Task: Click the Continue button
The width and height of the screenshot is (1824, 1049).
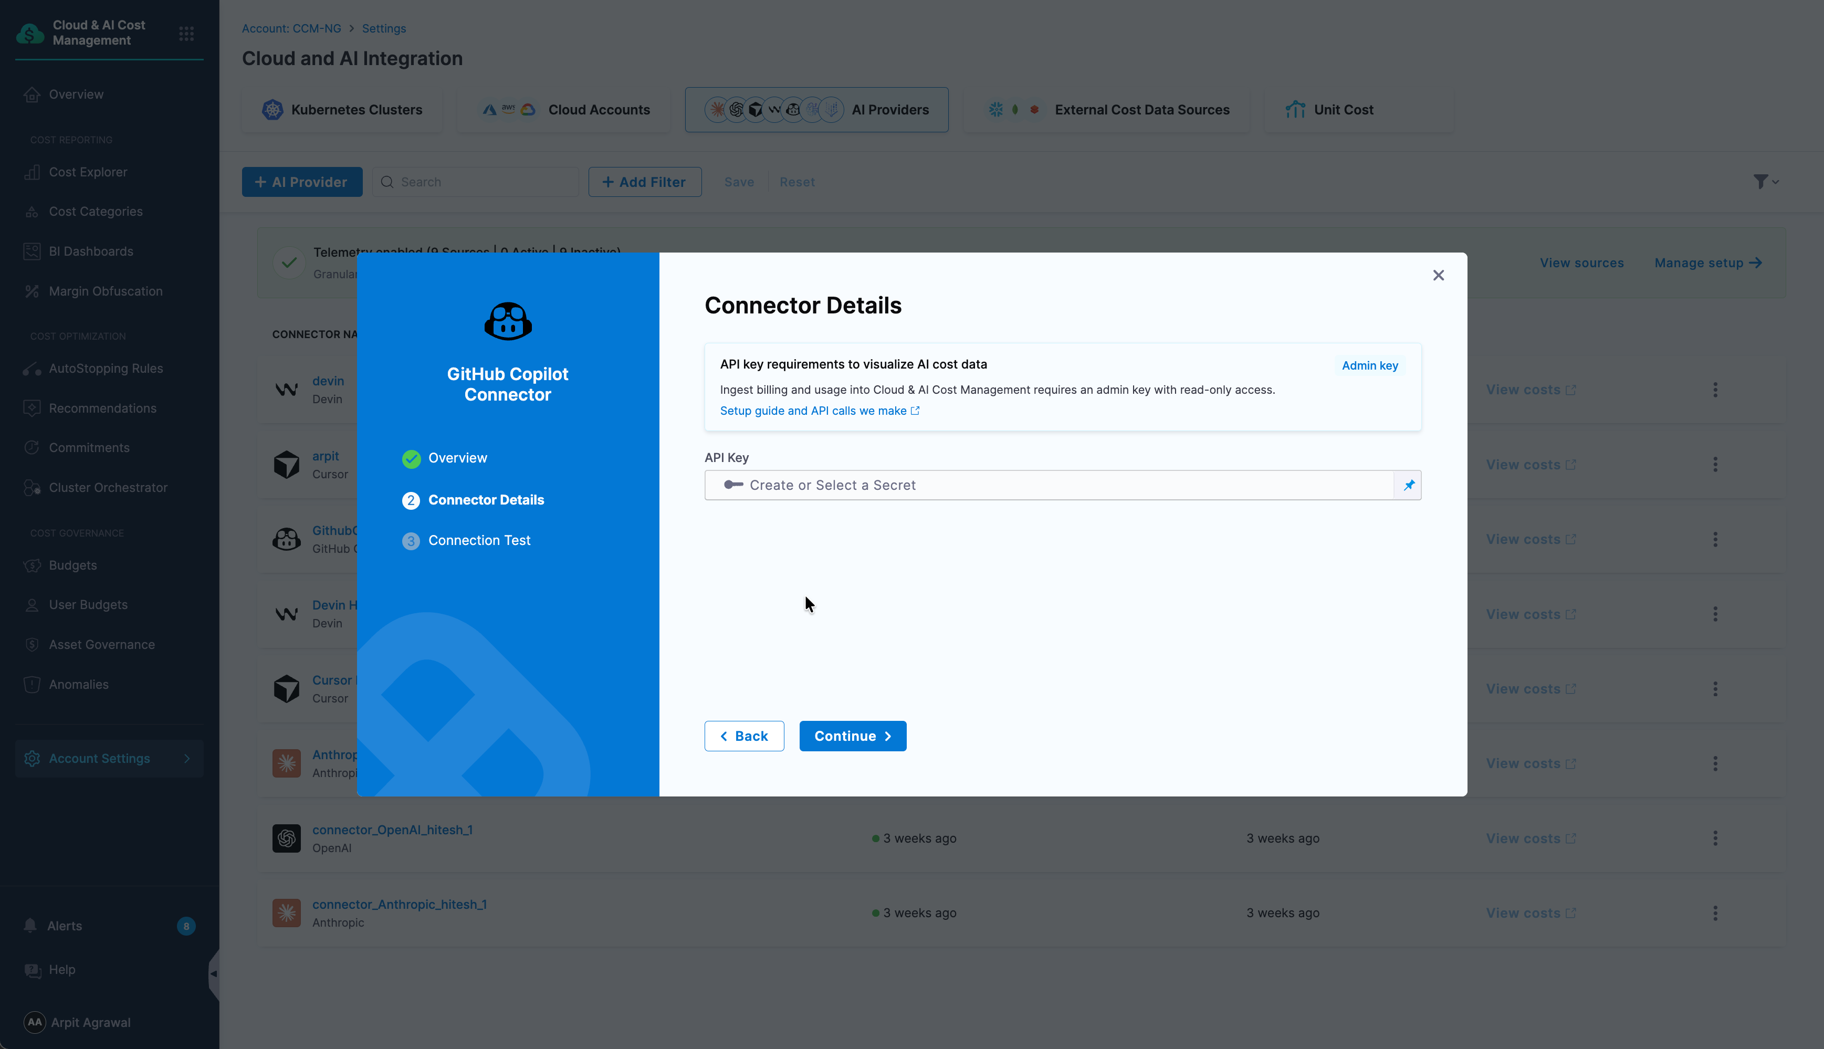Action: (x=852, y=736)
